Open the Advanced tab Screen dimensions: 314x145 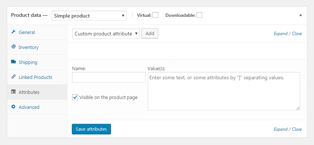click(37, 107)
